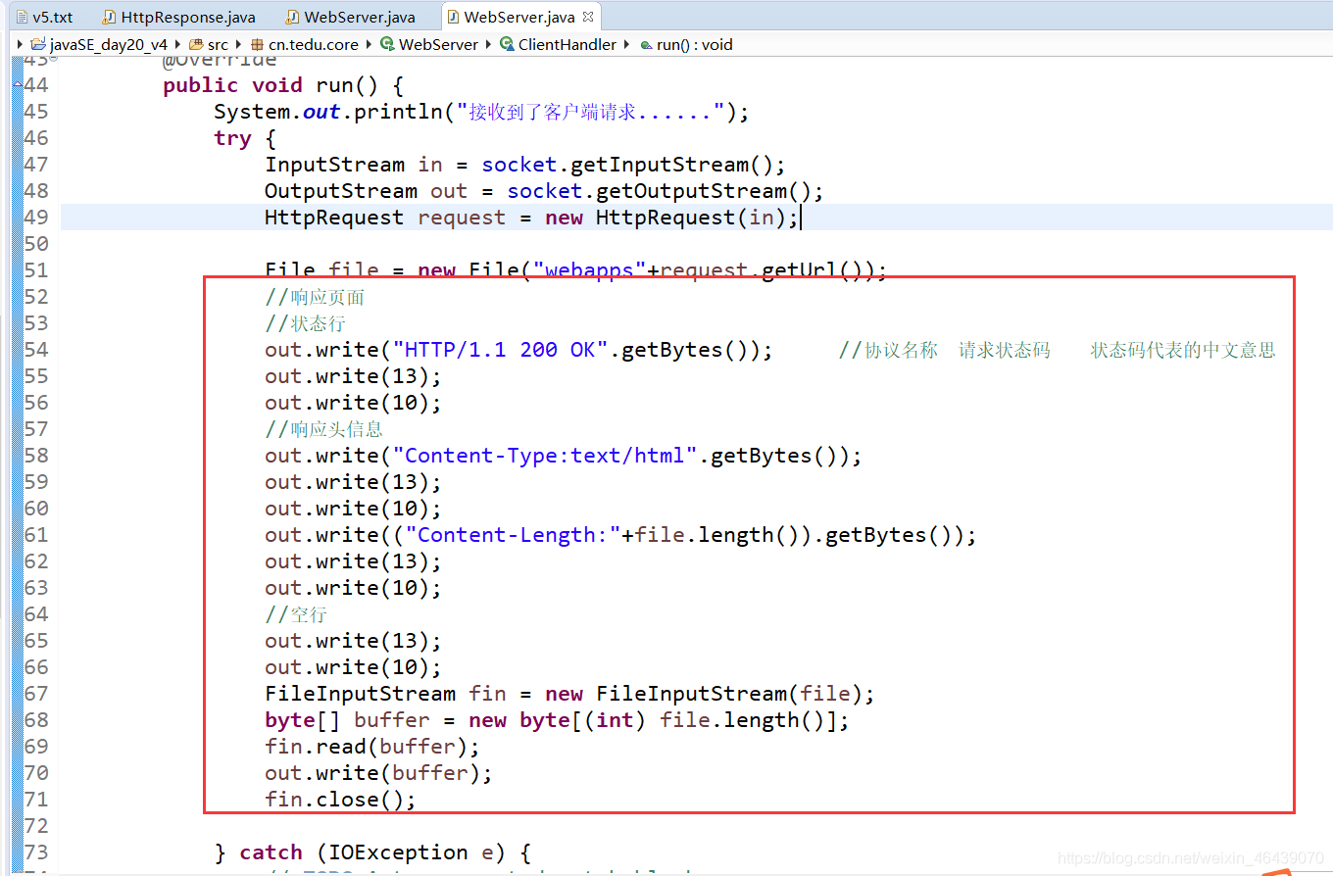Click the Java file icon on HttpResponse.java tab
Viewport: 1333px width, 876px height.
pyautogui.click(x=110, y=17)
